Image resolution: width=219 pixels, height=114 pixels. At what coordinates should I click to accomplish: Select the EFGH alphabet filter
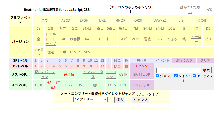pos(84,21)
